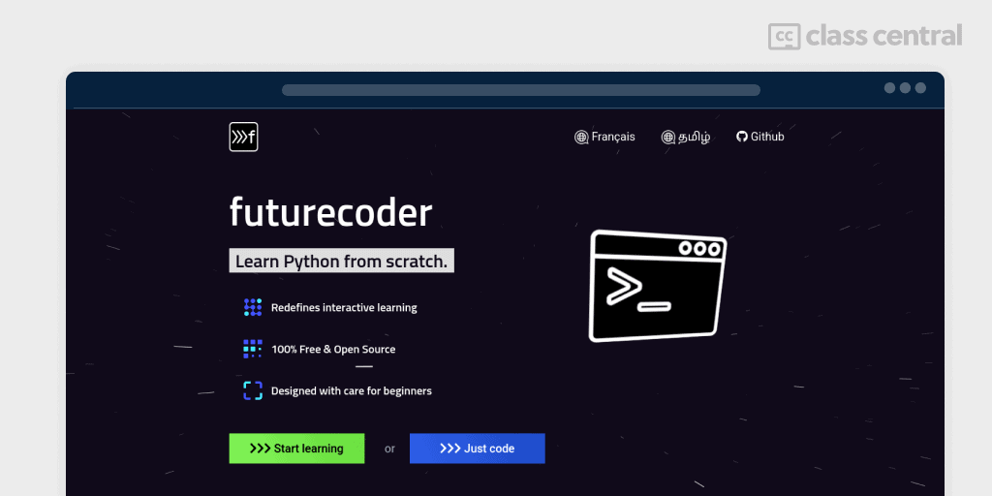This screenshot has height=496, width=992.
Task: Click the Github octocat icon
Action: click(x=742, y=137)
